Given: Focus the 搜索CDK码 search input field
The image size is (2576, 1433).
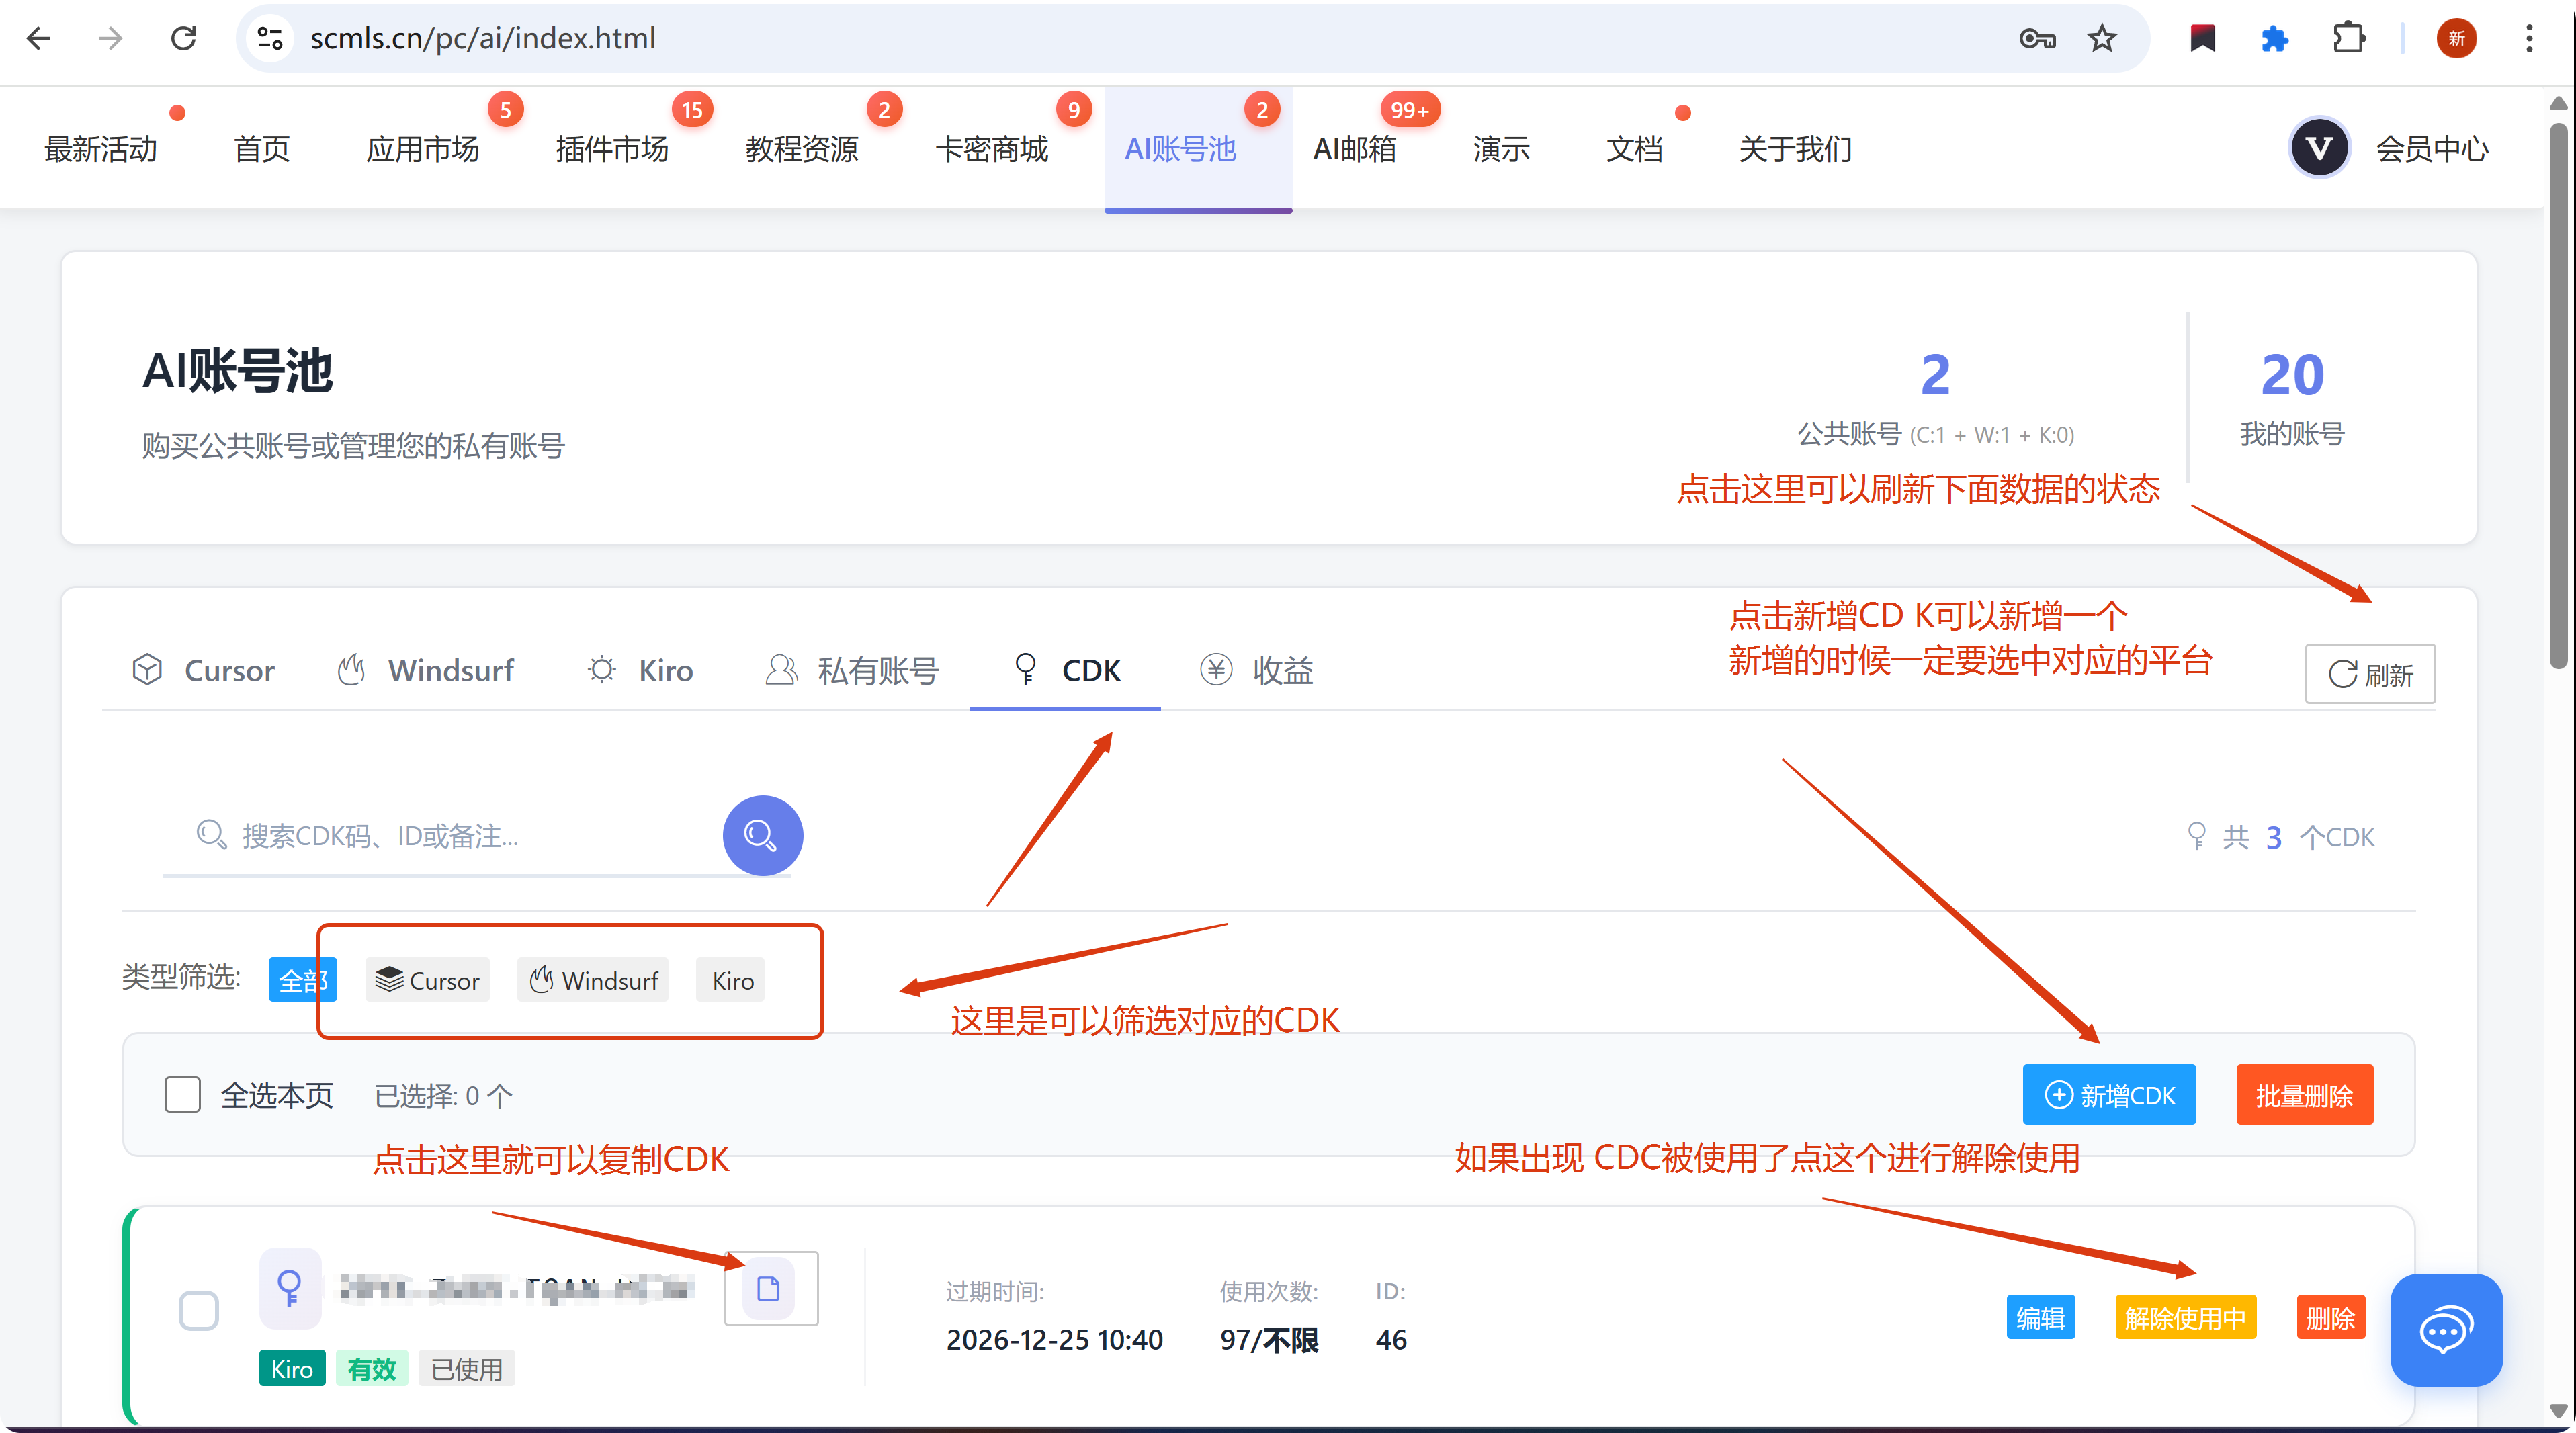Looking at the screenshot, I should pos(450,835).
